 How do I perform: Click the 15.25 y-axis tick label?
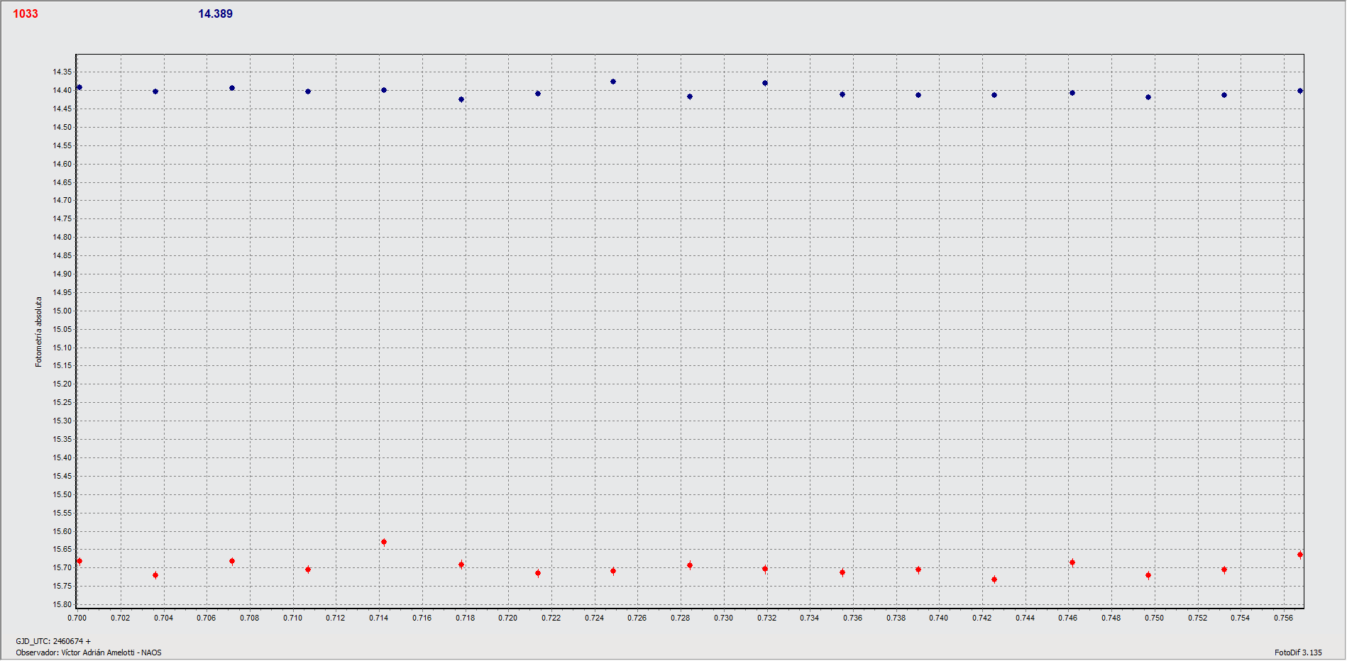pos(62,402)
